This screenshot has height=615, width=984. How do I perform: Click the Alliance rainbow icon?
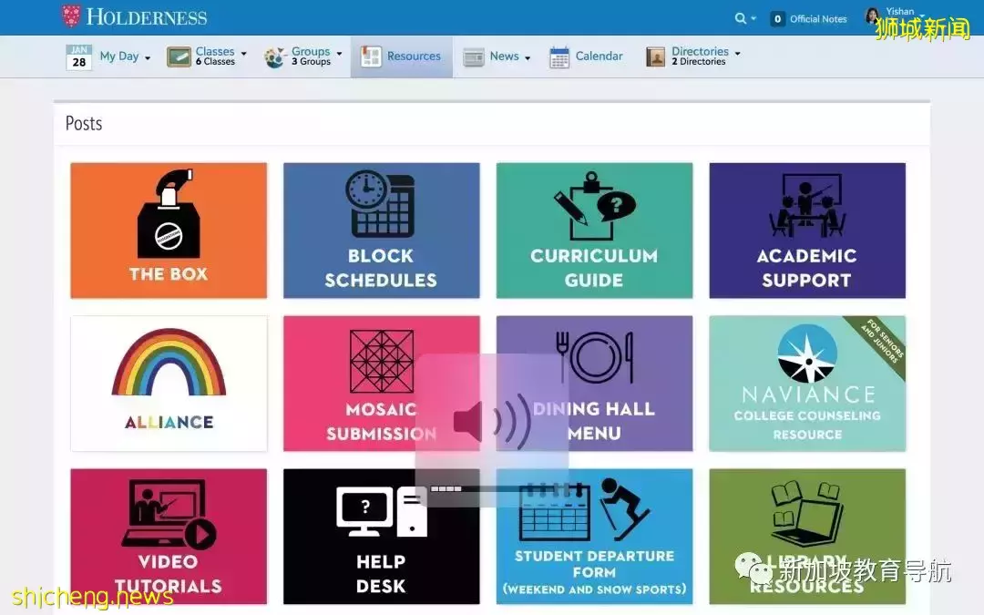click(169, 363)
